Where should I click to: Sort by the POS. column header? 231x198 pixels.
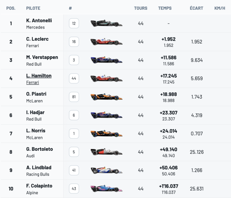point(11,8)
